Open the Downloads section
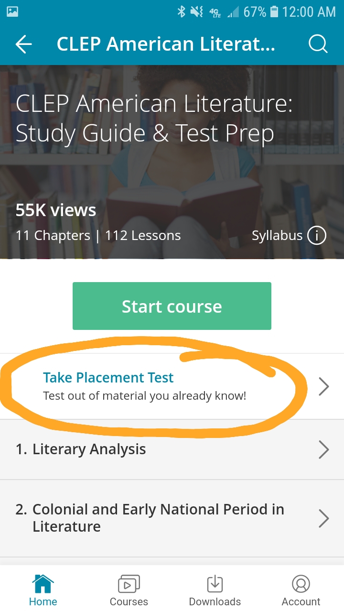This screenshot has height=612, width=344. pyautogui.click(x=215, y=588)
